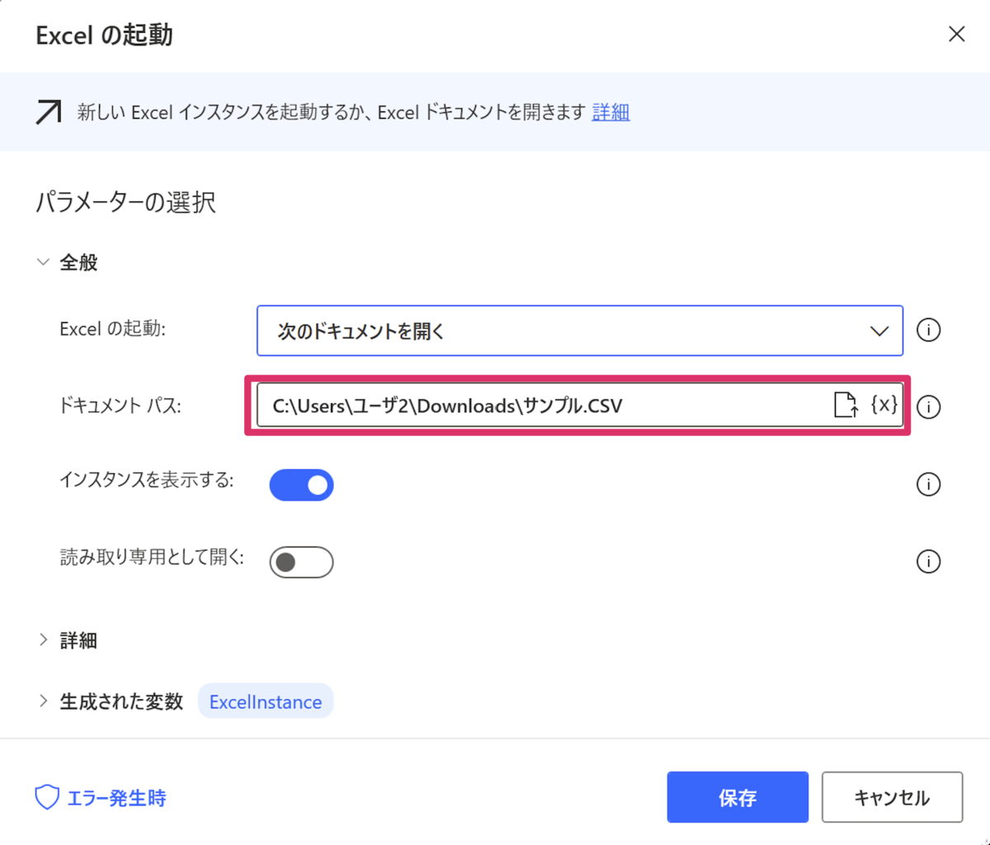The width and height of the screenshot is (990, 845).
Task: Open the 詳細 help link
Action: 610,112
